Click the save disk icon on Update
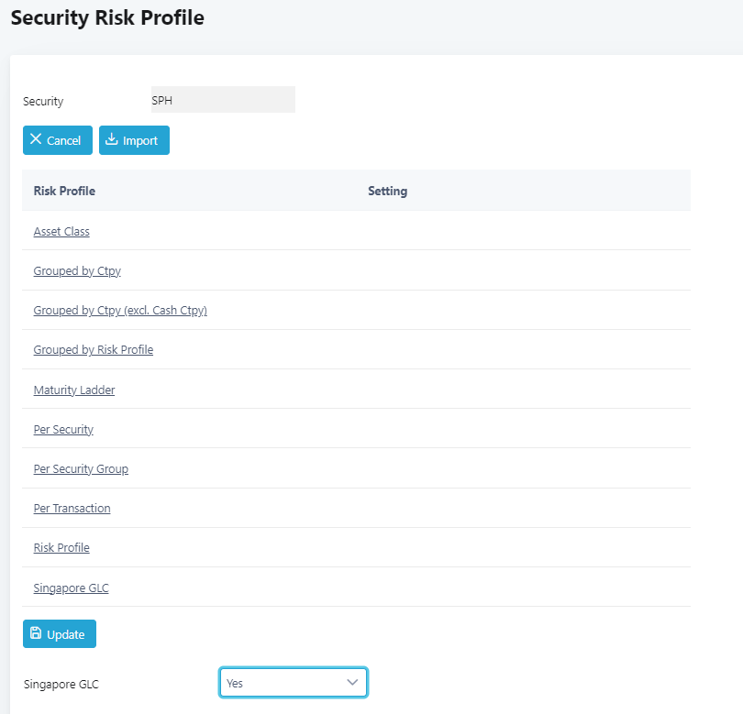 pyautogui.click(x=36, y=633)
